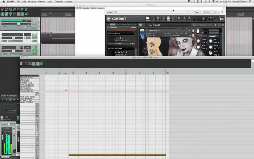The height and width of the screenshot is (159, 254).
Task: Open the Edit menu
Action: coord(24,2)
